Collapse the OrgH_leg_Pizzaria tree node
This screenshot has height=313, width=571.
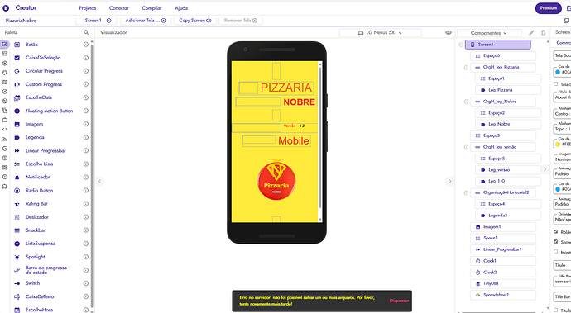(x=466, y=67)
